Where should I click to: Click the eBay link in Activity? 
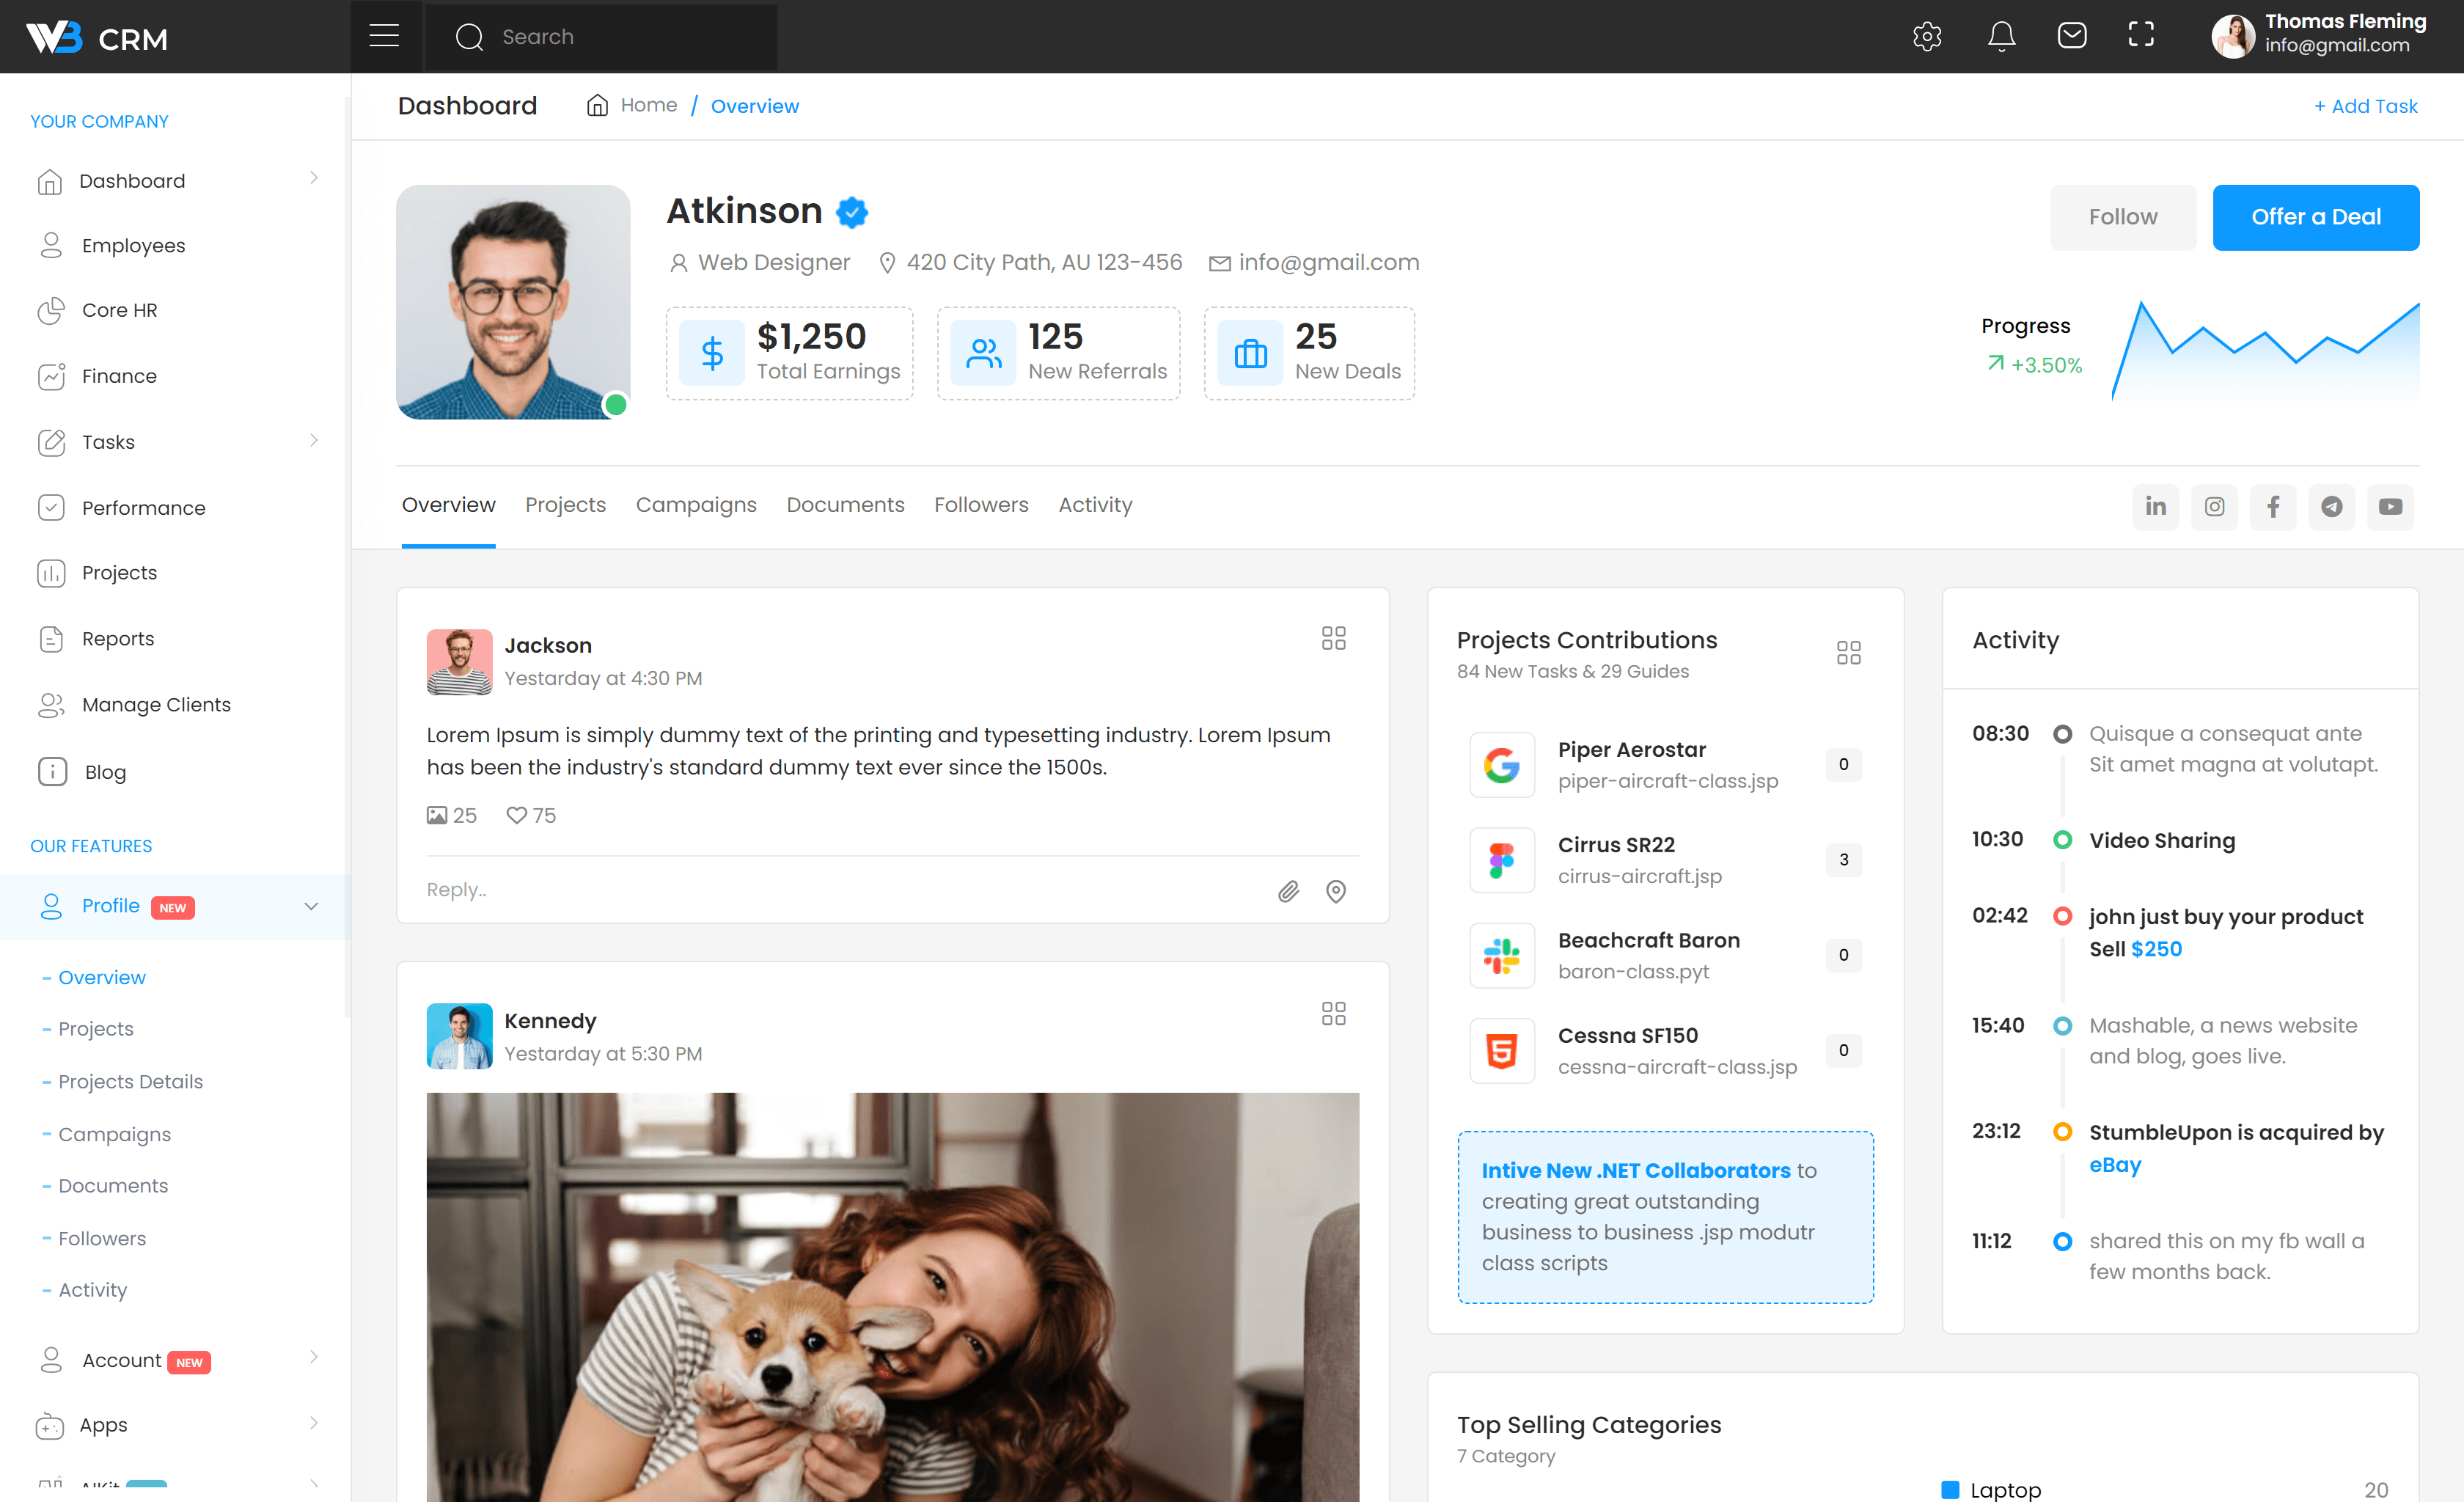(2115, 1165)
